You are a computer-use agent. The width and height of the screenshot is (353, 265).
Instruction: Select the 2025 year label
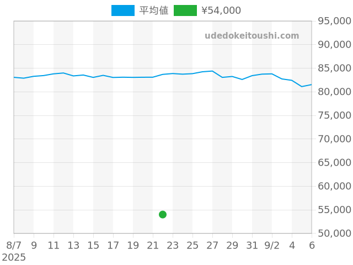pos(14,257)
